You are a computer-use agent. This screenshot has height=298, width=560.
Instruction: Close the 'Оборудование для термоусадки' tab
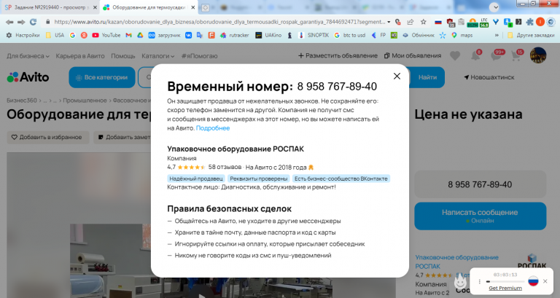[x=192, y=7]
